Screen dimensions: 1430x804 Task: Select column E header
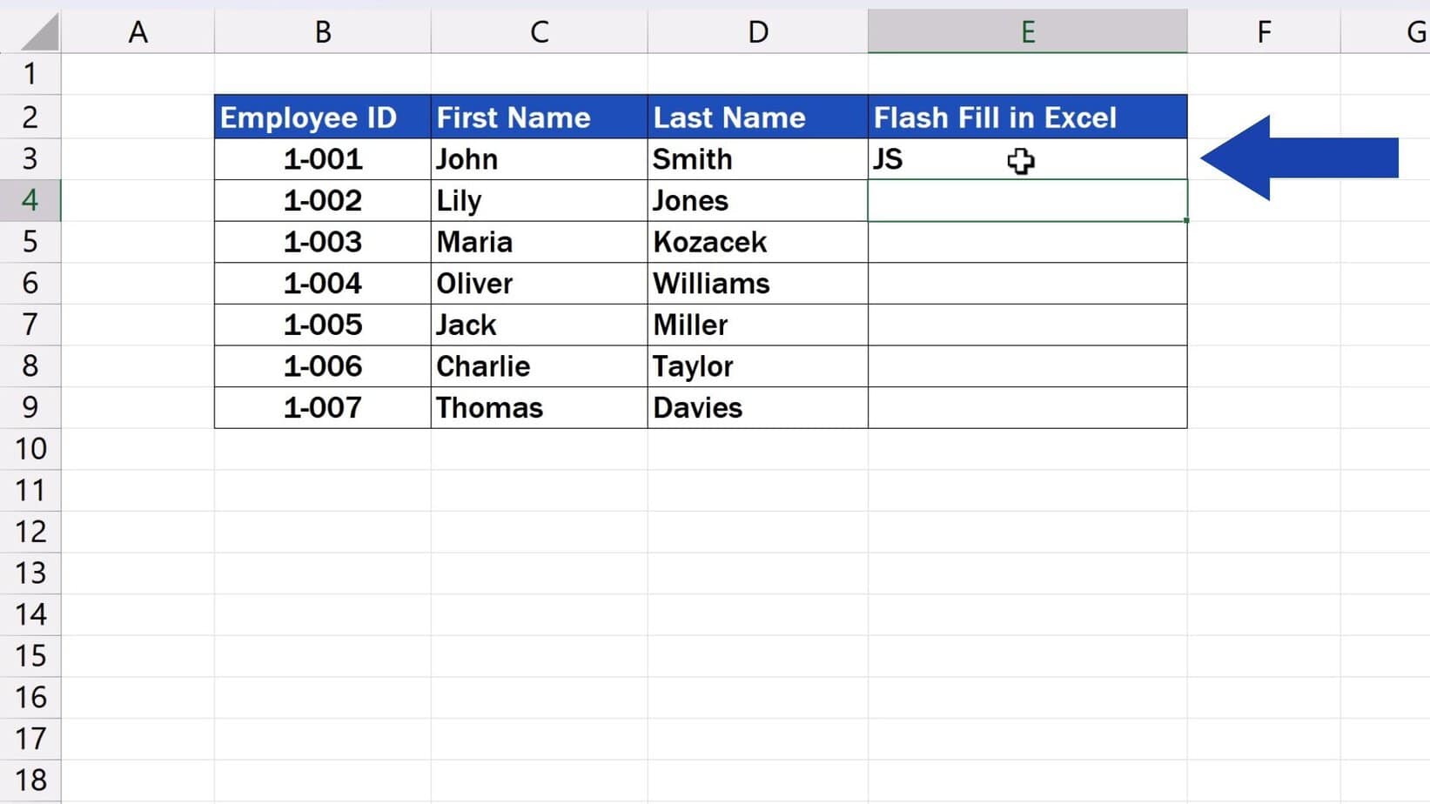(1028, 31)
